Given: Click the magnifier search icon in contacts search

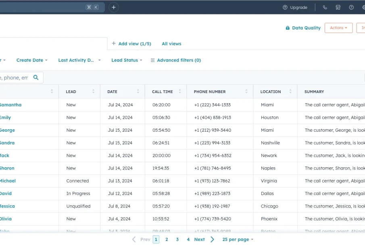Looking at the screenshot, I should click(x=36, y=77).
